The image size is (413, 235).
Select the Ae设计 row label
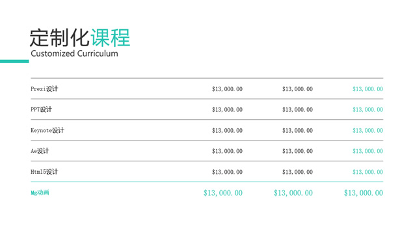coord(40,151)
